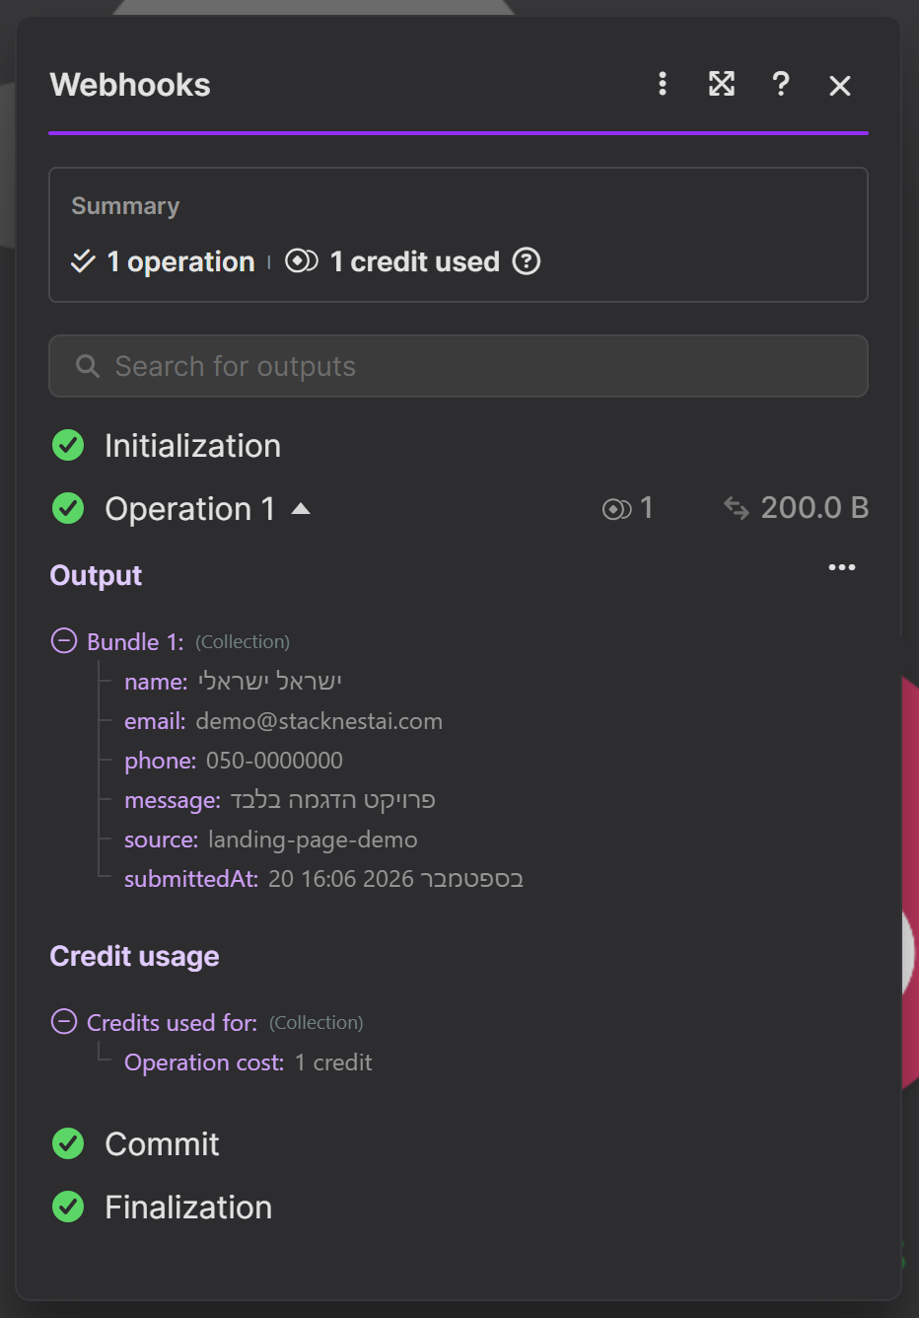Click the Output section heading

click(96, 575)
